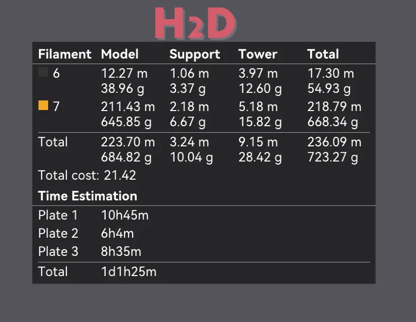This screenshot has width=416, height=322.
Task: Click the Plate 2 row label
Action: [x=58, y=233]
